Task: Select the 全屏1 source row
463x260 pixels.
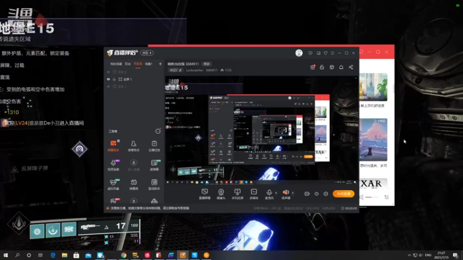Action: pos(134,79)
